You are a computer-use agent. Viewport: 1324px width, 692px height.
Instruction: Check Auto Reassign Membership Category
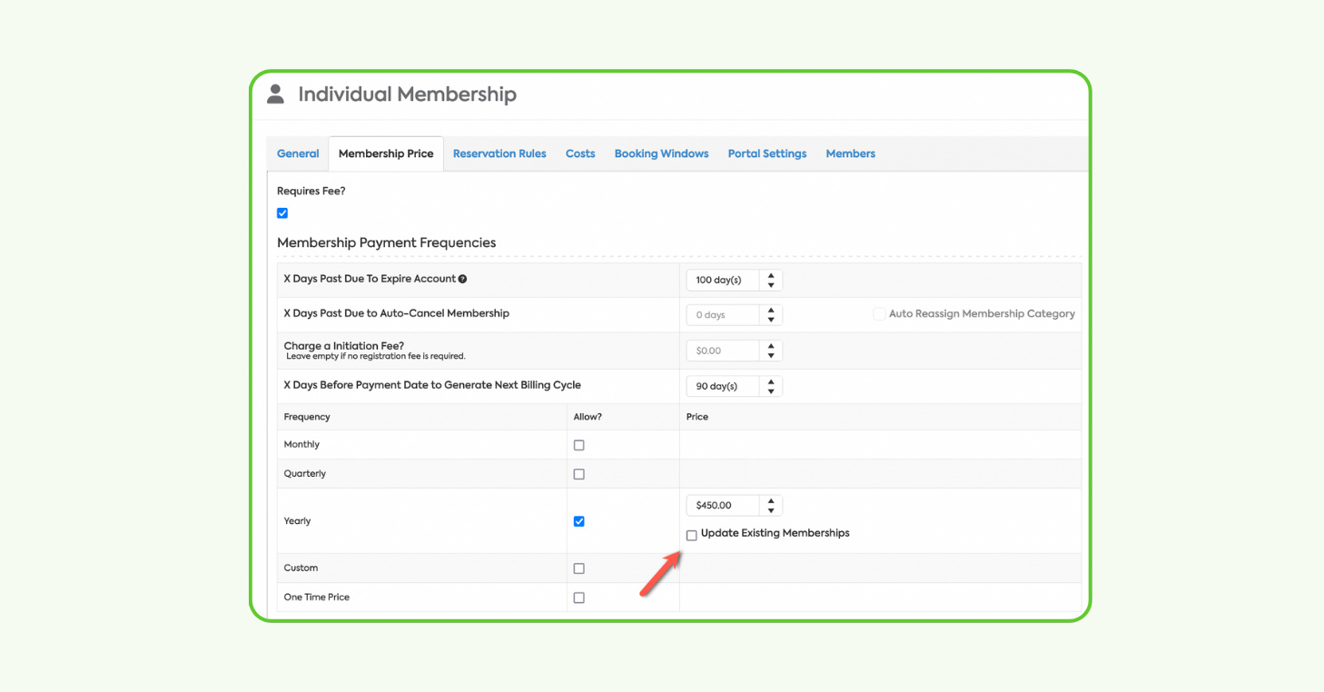click(878, 313)
